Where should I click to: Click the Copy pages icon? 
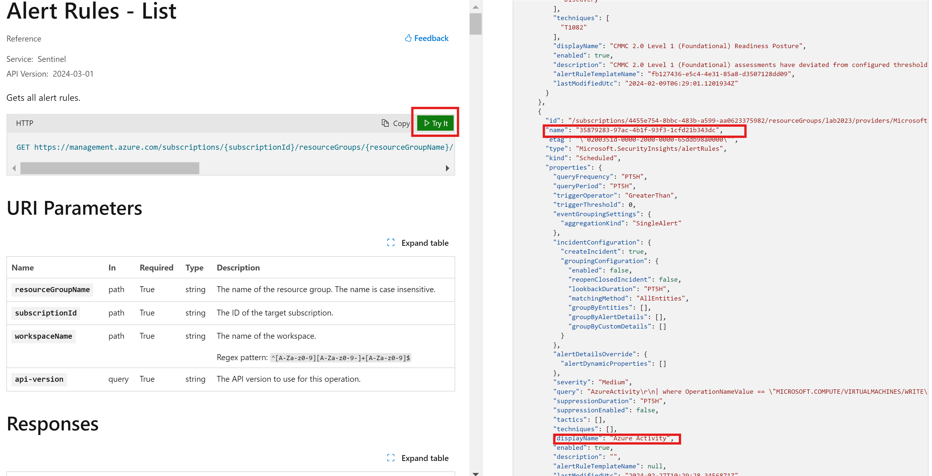click(x=385, y=123)
